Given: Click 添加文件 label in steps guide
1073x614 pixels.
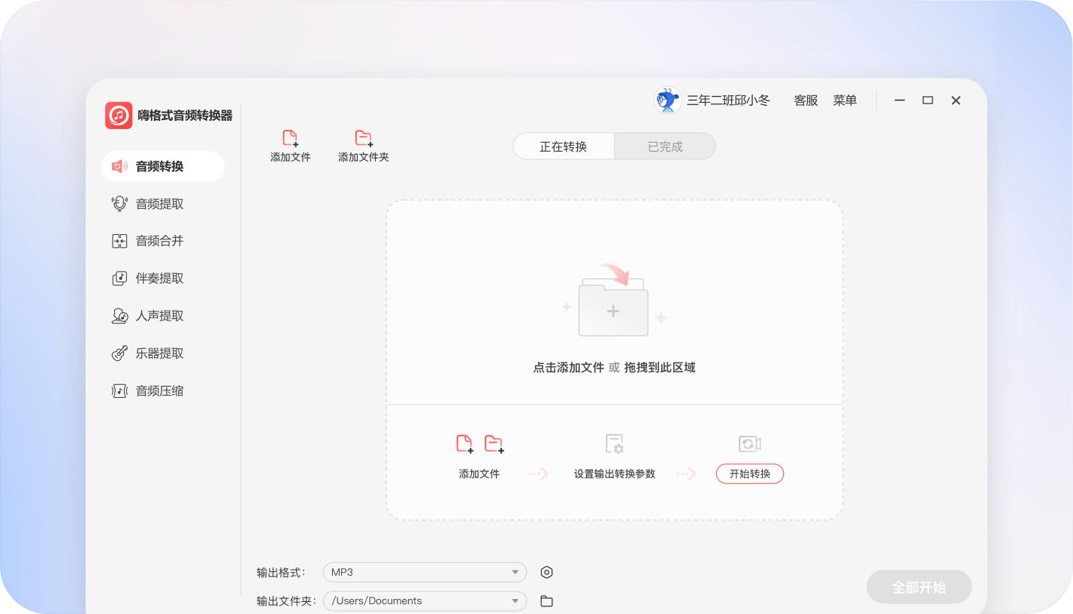Looking at the screenshot, I should click(479, 474).
